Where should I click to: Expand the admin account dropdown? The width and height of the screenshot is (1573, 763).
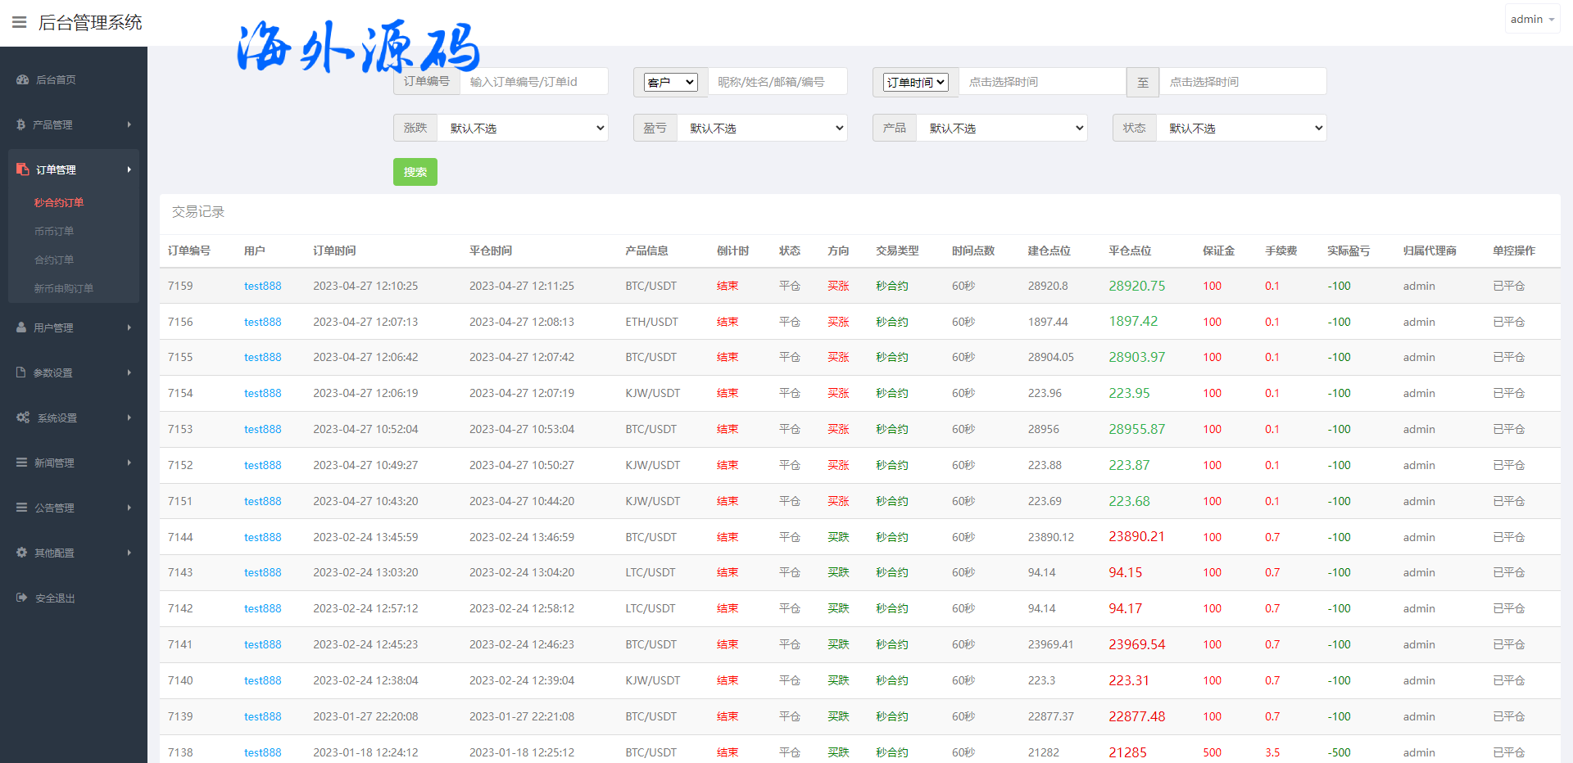[x=1532, y=19]
